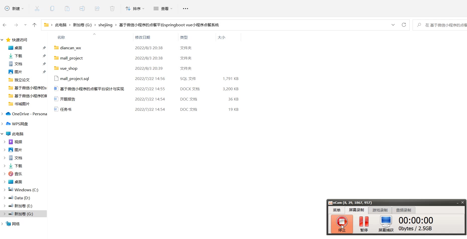Open the oCam 菜单 tab
467x239 pixels.
(x=337, y=210)
